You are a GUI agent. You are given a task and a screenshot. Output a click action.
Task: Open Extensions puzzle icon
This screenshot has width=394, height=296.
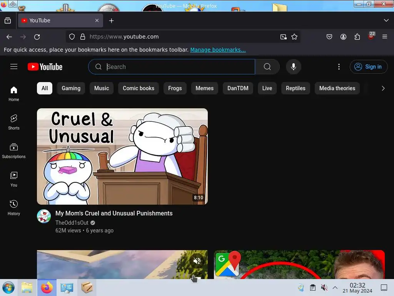click(x=357, y=37)
